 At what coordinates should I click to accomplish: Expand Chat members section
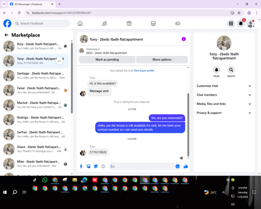(224, 95)
